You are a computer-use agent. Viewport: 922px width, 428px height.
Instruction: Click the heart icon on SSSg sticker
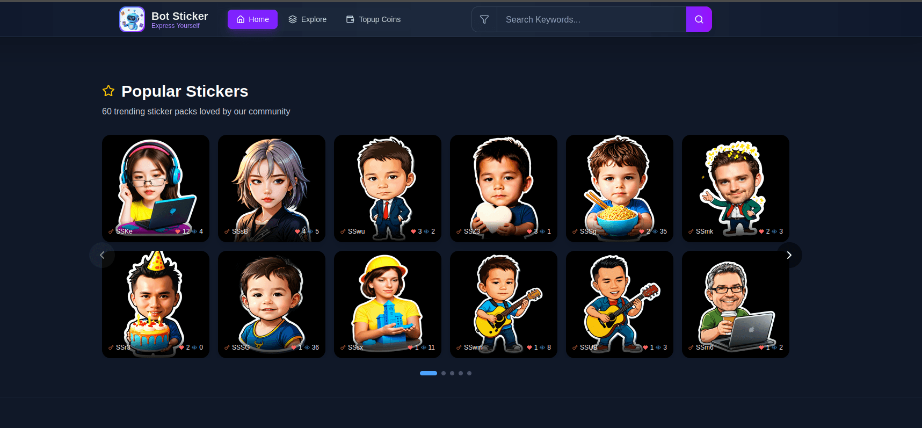(642, 231)
